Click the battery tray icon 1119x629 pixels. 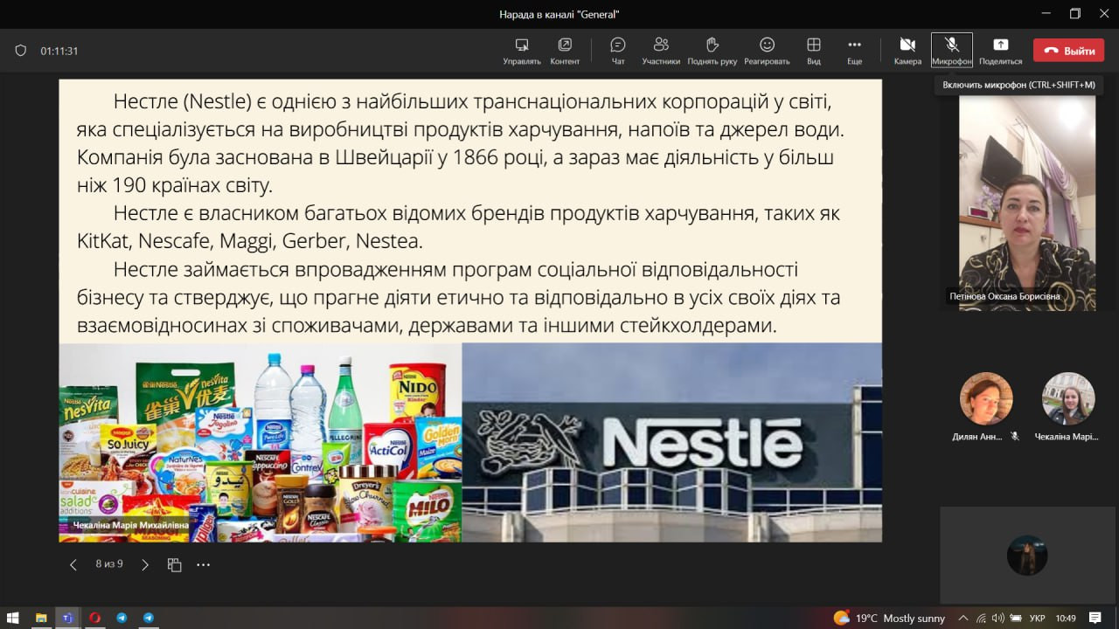coord(1017,618)
